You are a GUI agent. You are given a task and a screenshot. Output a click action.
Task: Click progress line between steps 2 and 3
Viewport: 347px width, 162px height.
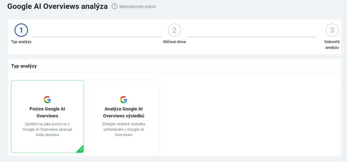[x=251, y=37]
